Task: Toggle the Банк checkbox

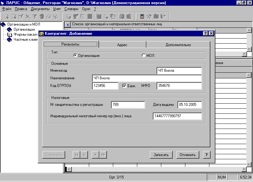Action: coord(124,86)
